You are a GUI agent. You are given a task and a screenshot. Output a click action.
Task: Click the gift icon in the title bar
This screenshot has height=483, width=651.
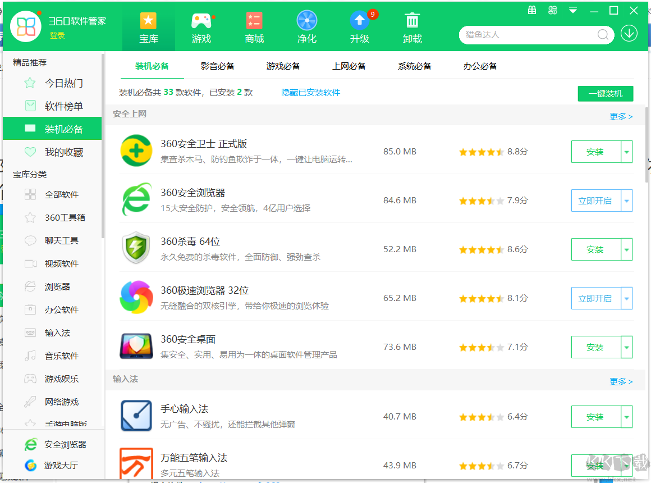(531, 10)
